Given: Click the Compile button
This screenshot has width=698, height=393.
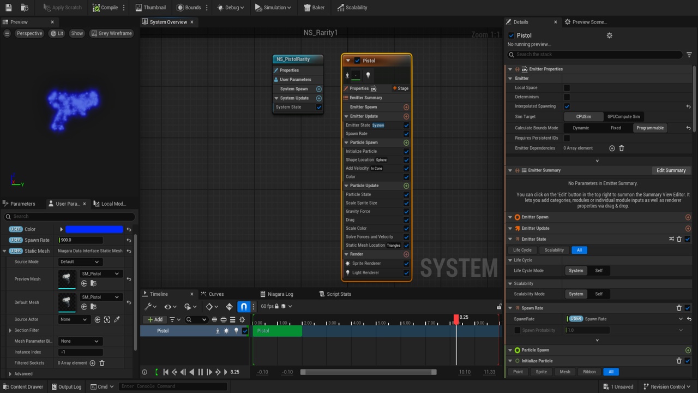Looking at the screenshot, I should tap(105, 8).
